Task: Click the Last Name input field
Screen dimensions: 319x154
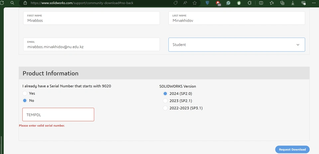Action: click(x=237, y=18)
